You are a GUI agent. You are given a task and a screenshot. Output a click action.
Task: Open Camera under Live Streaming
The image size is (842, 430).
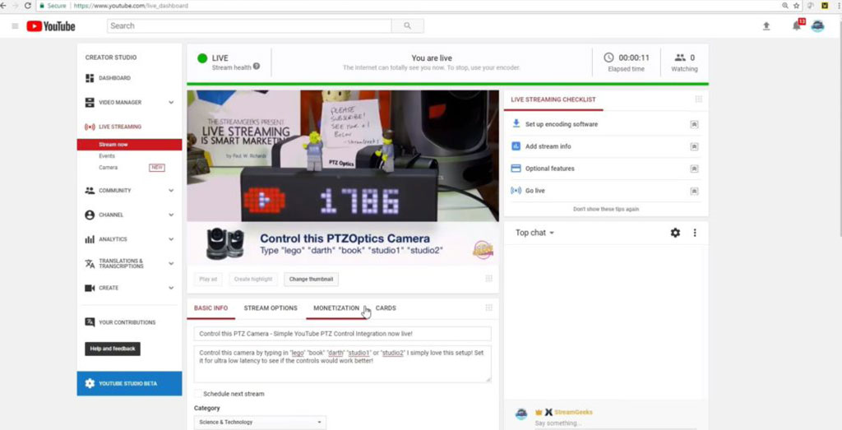108,168
